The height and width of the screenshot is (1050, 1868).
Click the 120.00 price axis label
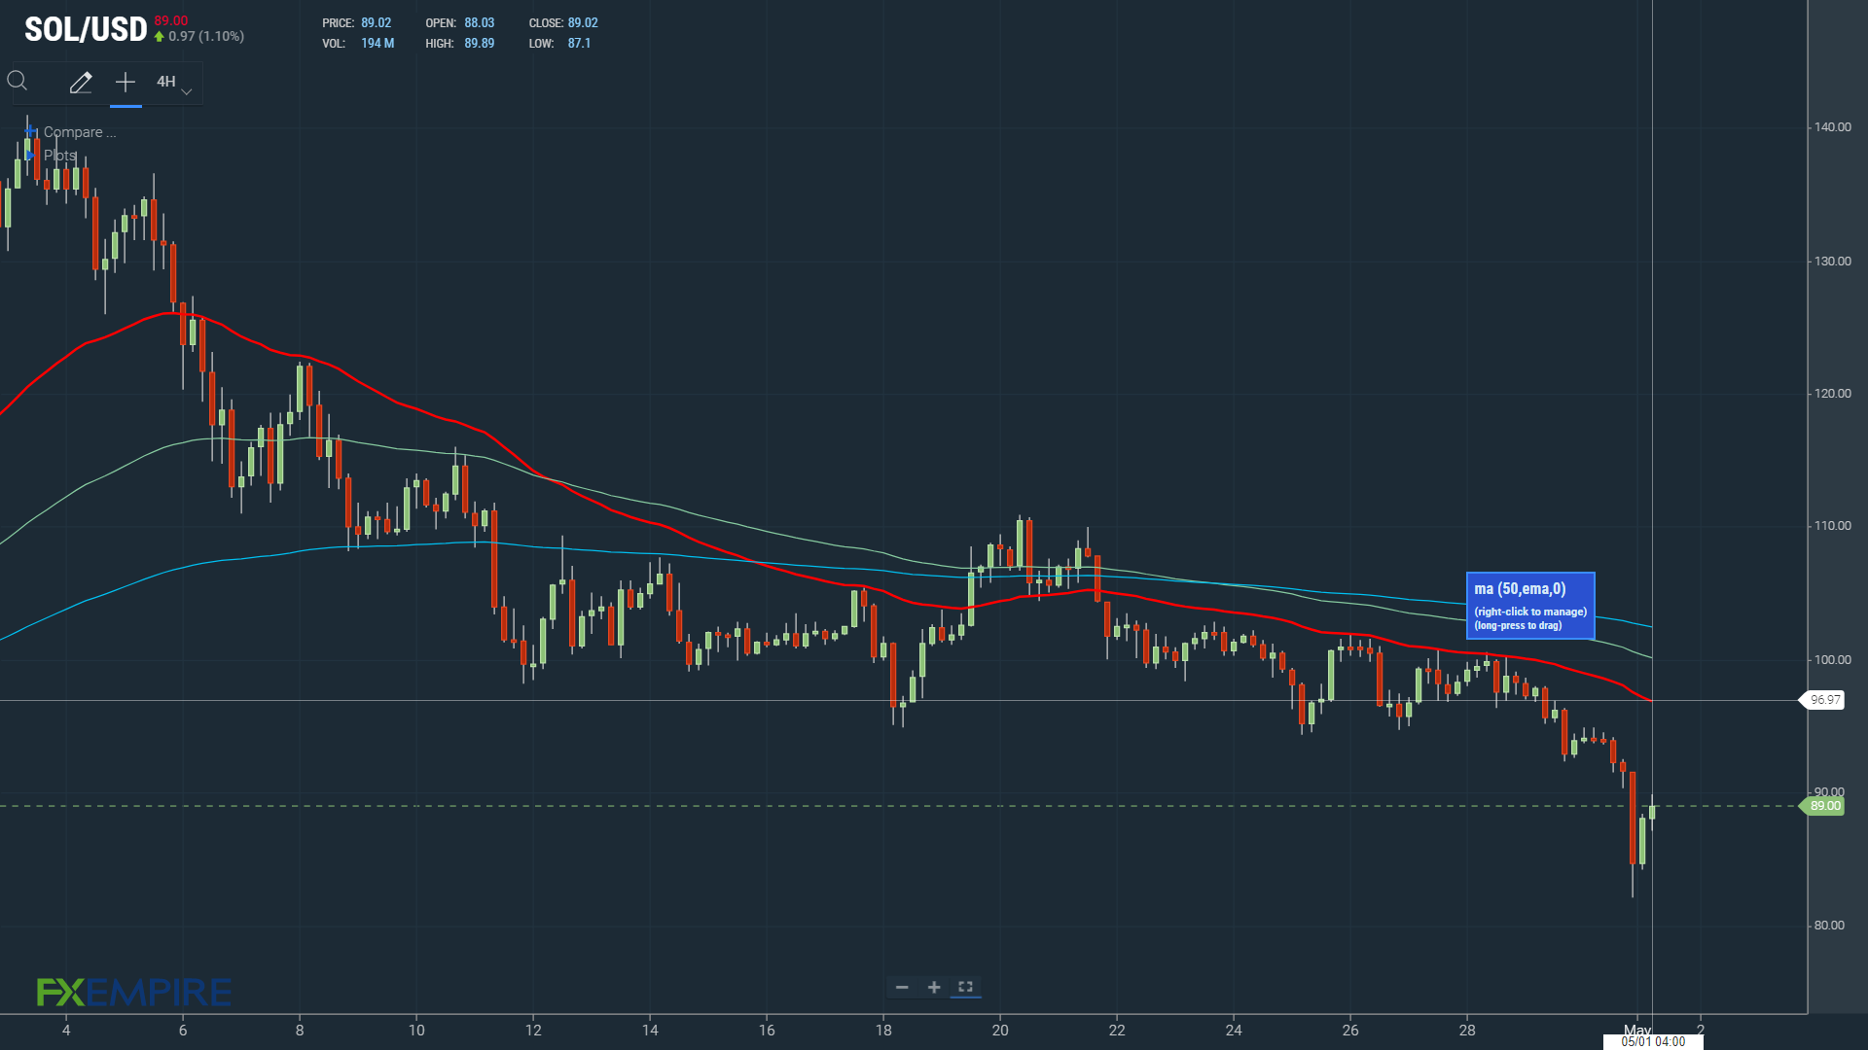point(1833,394)
